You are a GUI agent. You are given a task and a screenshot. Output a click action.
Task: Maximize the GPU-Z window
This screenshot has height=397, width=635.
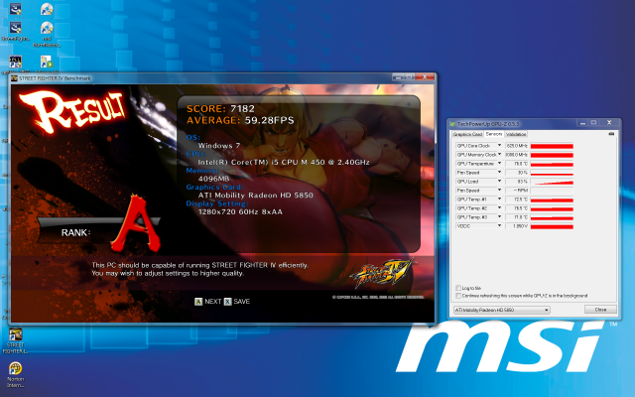coord(593,123)
